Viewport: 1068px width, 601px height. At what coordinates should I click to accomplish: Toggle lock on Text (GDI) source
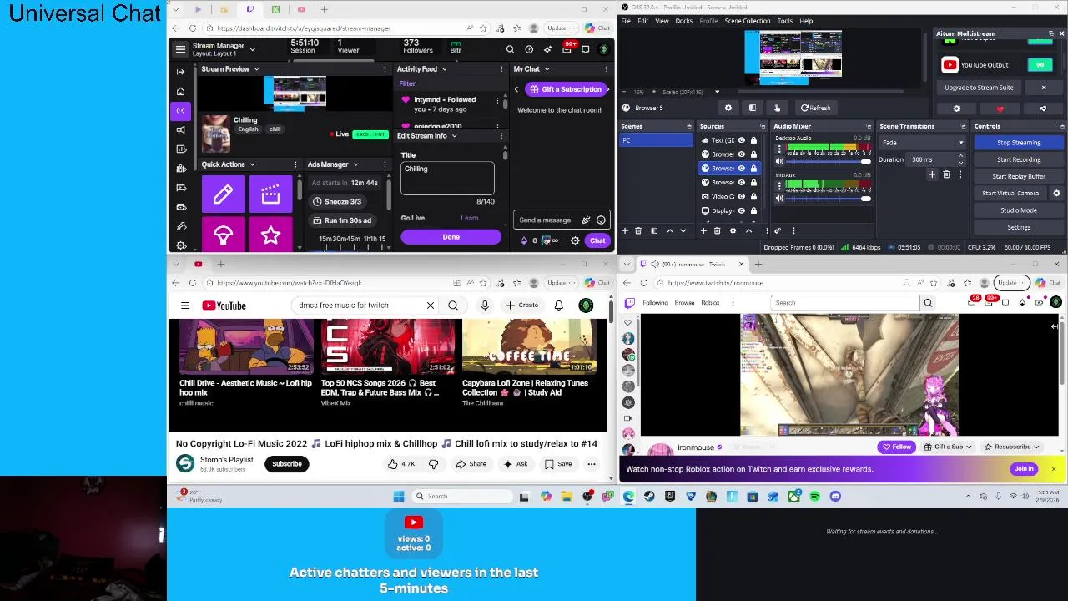pyautogui.click(x=753, y=140)
